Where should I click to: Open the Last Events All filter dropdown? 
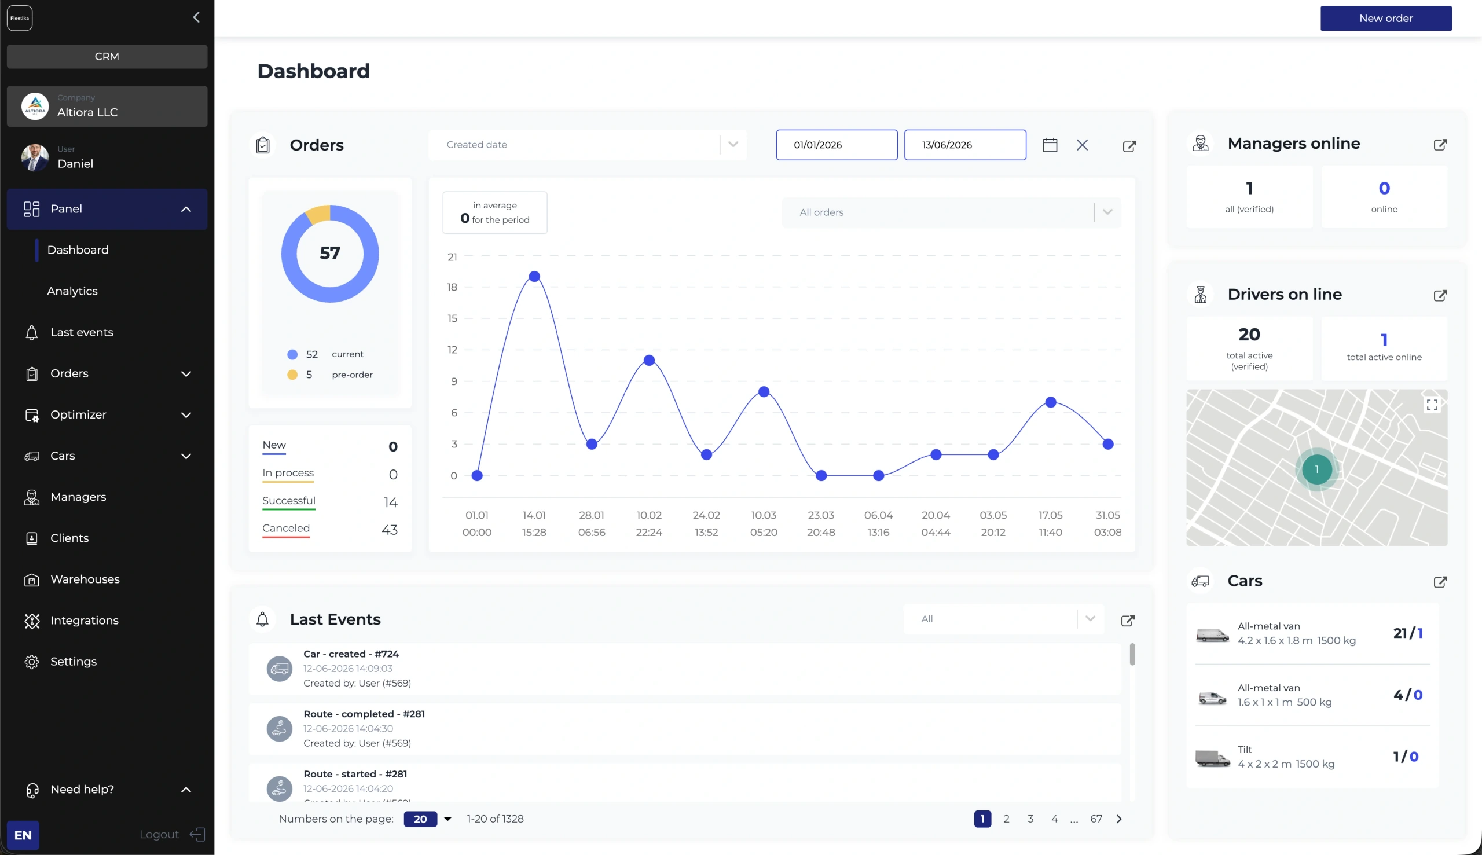[1003, 619]
